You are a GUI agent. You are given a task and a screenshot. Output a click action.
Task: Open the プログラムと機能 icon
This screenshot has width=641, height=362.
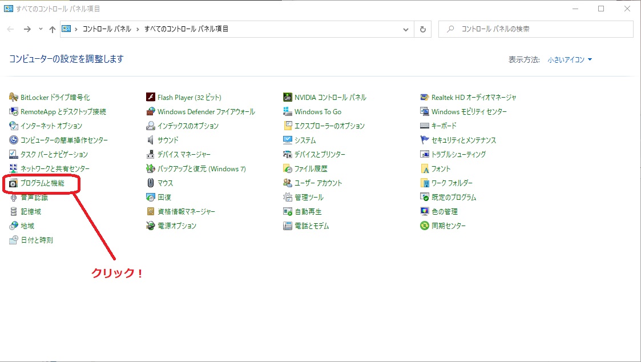click(14, 183)
